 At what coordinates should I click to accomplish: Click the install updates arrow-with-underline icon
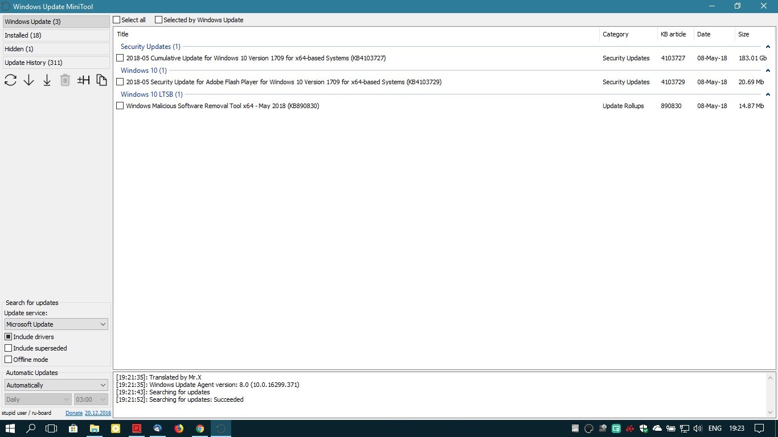(47, 80)
